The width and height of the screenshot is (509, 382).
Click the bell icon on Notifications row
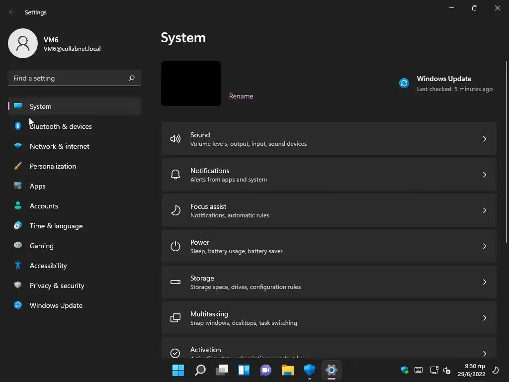coord(175,175)
